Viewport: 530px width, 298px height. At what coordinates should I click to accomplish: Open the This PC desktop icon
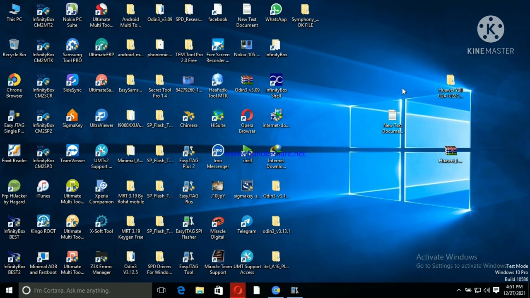tap(14, 13)
